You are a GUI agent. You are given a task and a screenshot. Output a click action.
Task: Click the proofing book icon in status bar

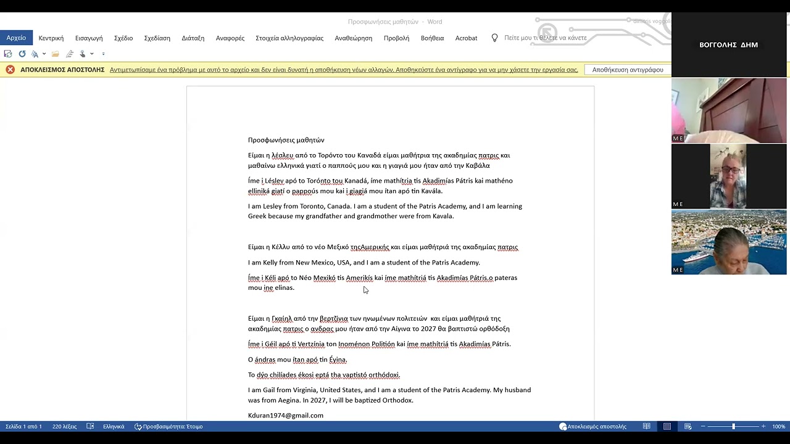(90, 427)
